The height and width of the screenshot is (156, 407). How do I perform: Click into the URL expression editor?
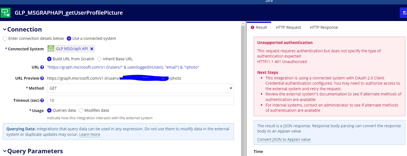pyautogui.click(x=123, y=67)
